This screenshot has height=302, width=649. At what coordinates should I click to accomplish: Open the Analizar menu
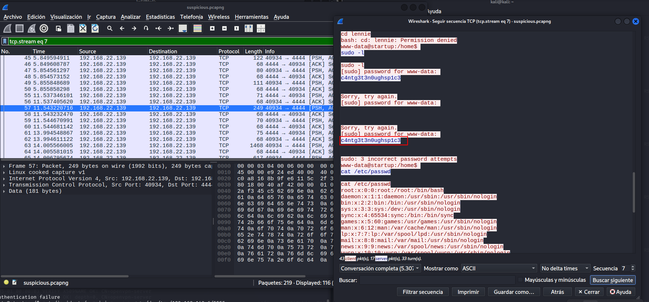pos(131,17)
